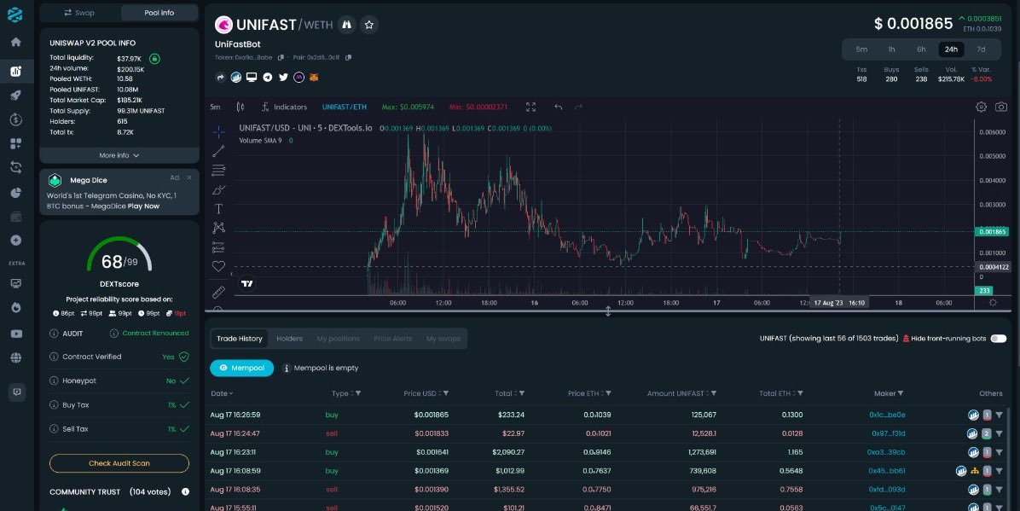Open the pie chart icon in the sidebar

(x=15, y=192)
